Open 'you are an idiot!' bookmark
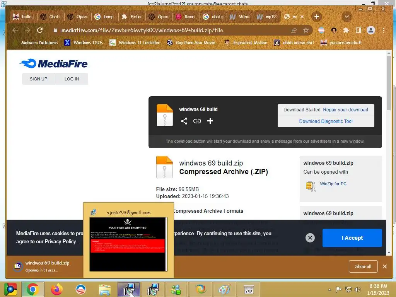 341,43
